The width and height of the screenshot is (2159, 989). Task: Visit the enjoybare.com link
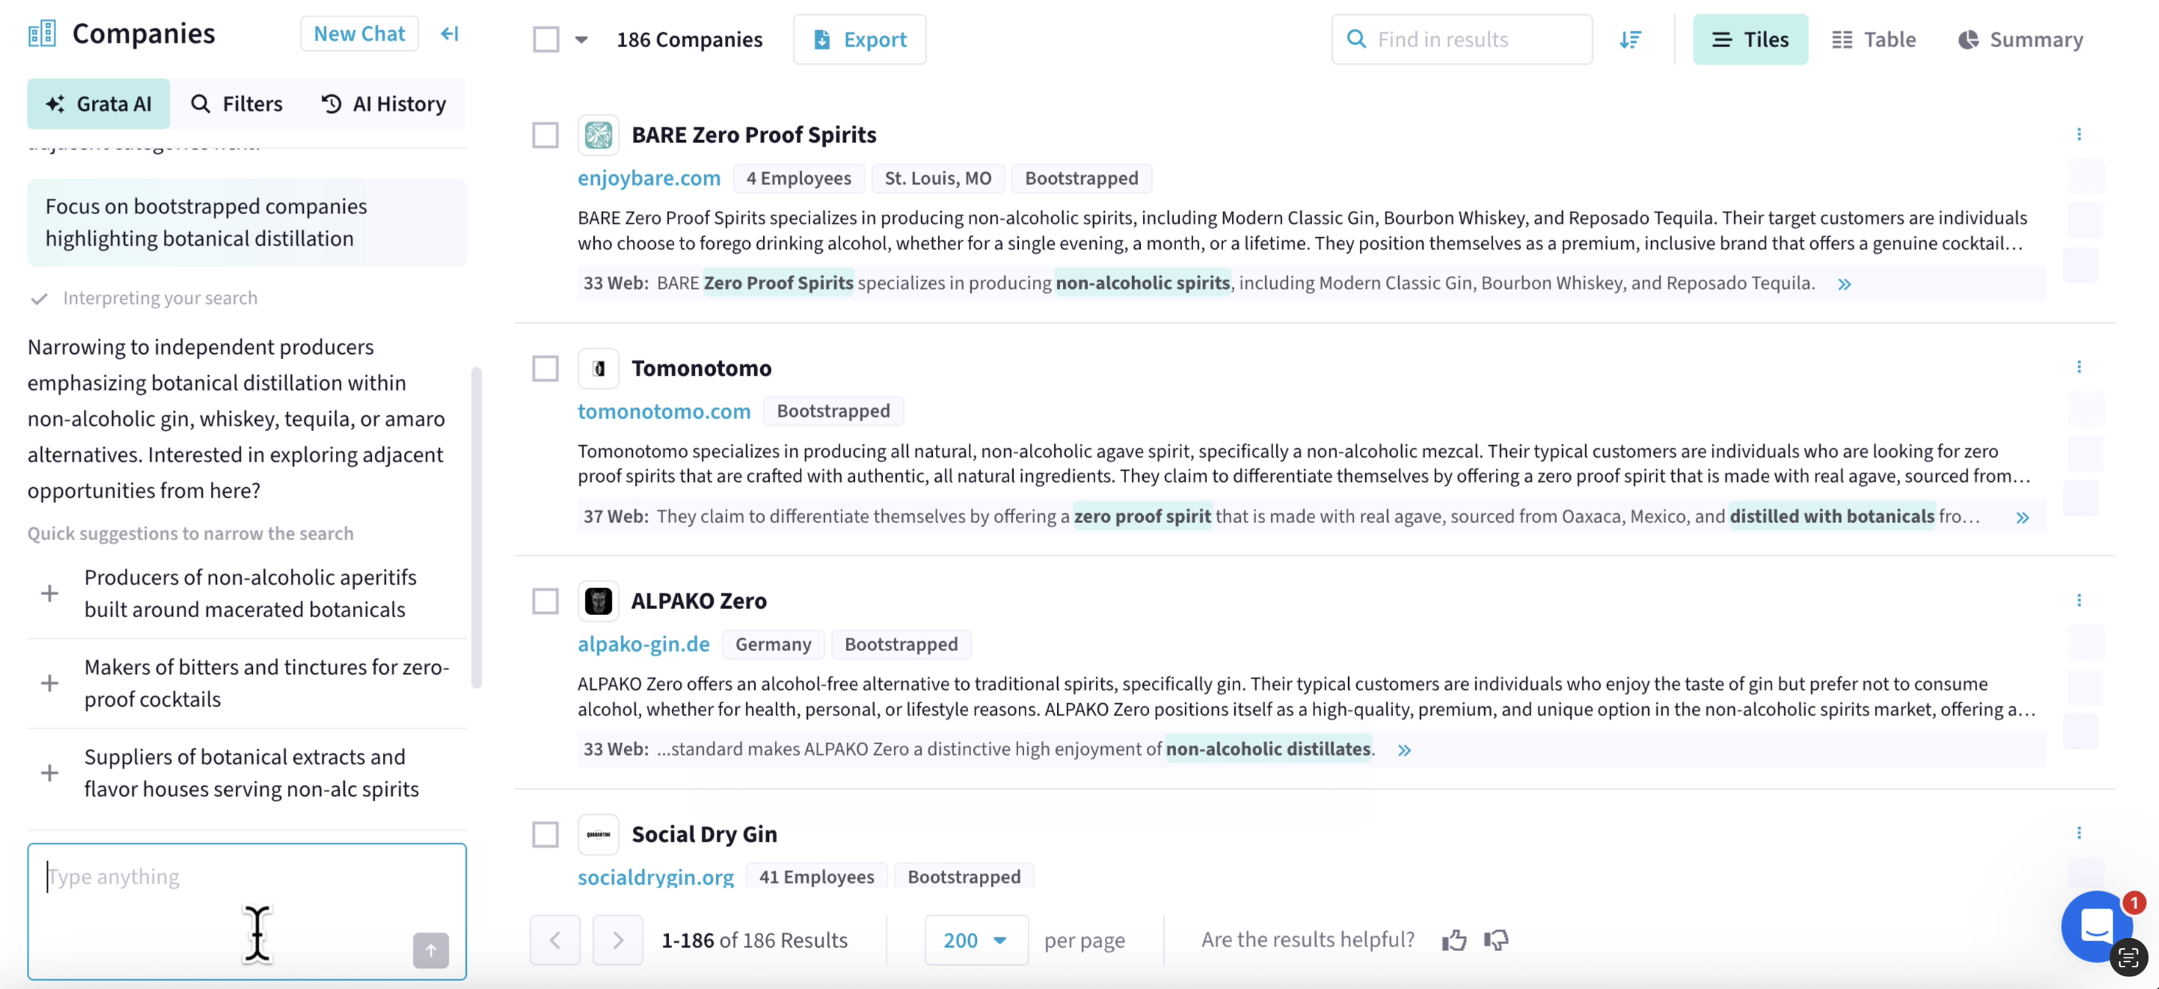pos(649,178)
